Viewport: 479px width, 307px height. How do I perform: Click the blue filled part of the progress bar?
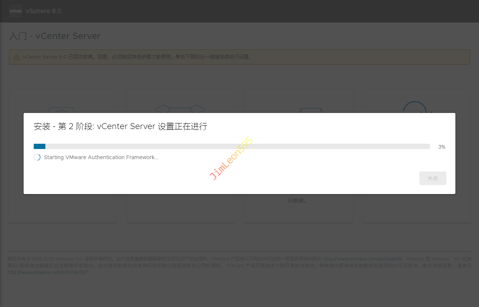[x=39, y=146]
